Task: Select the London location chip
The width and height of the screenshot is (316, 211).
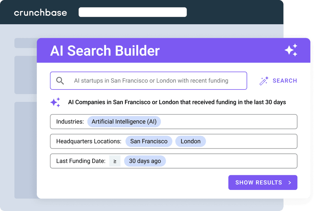Action: pyautogui.click(x=191, y=141)
